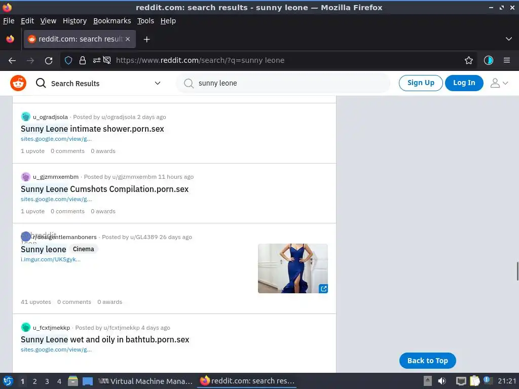Image resolution: width=519 pixels, height=389 pixels.
Task: Open the user account dropdown
Action: tap(499, 83)
